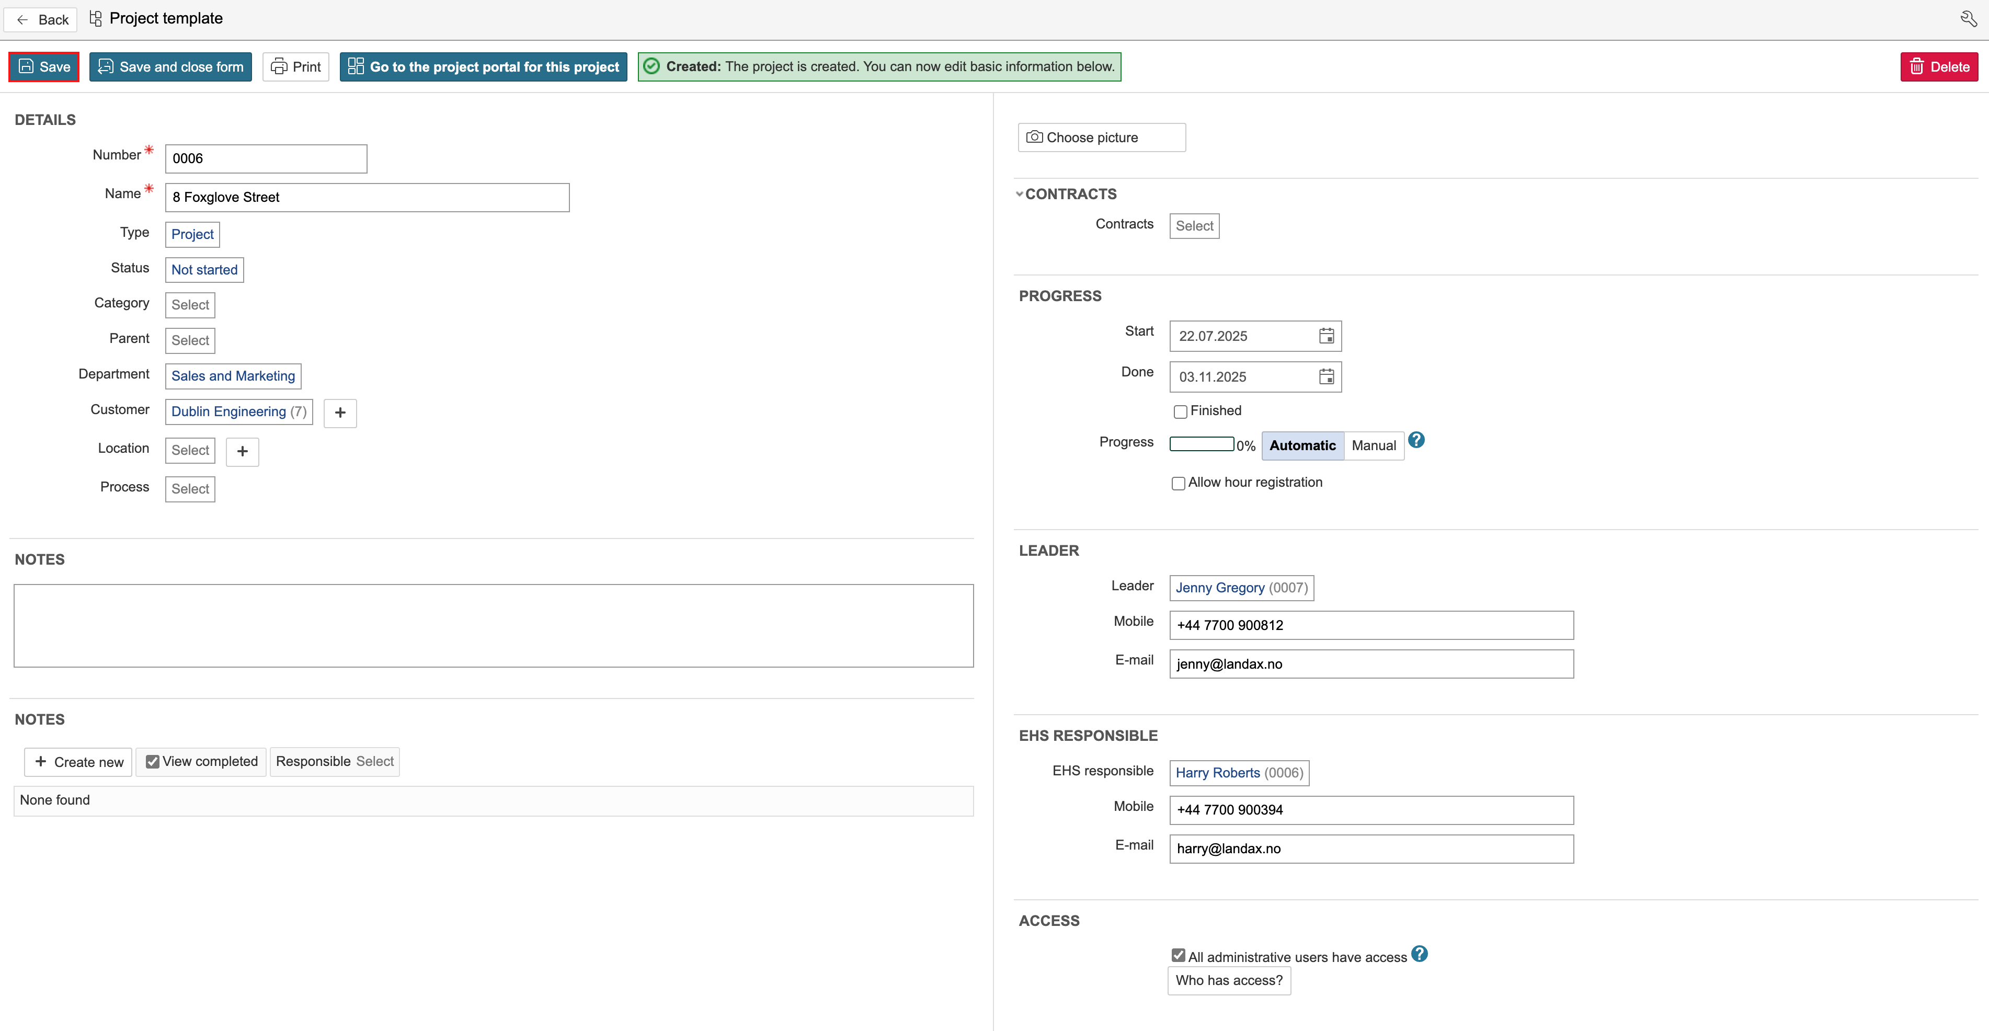Check the Finished checkbox

(x=1180, y=411)
